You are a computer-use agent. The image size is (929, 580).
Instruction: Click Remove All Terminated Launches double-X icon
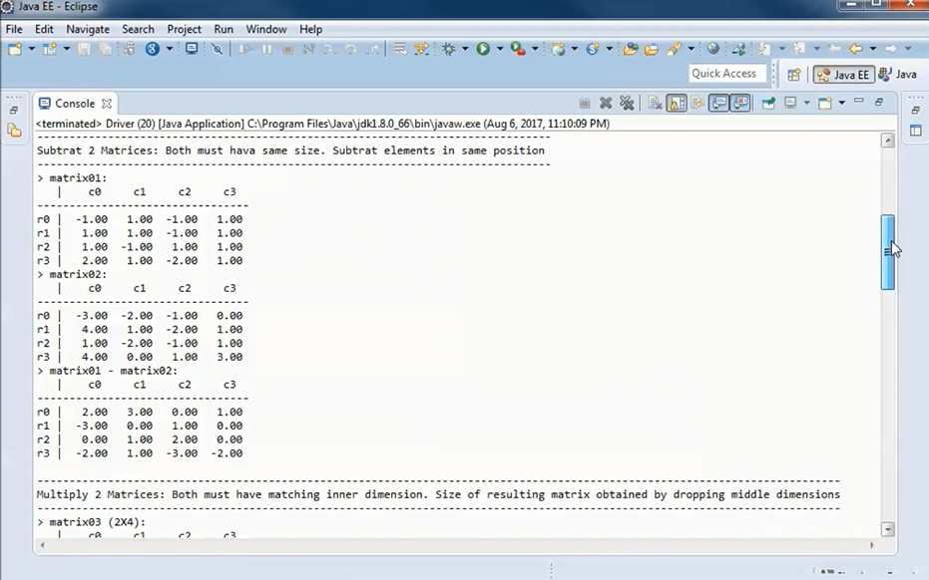(627, 104)
